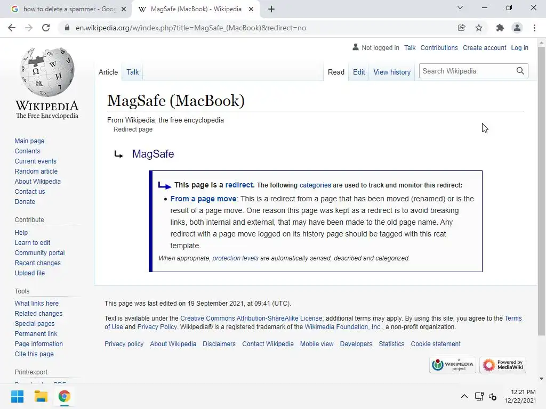Bookmark this page with star icon
Screen dimensions: 546x409
coord(479,28)
